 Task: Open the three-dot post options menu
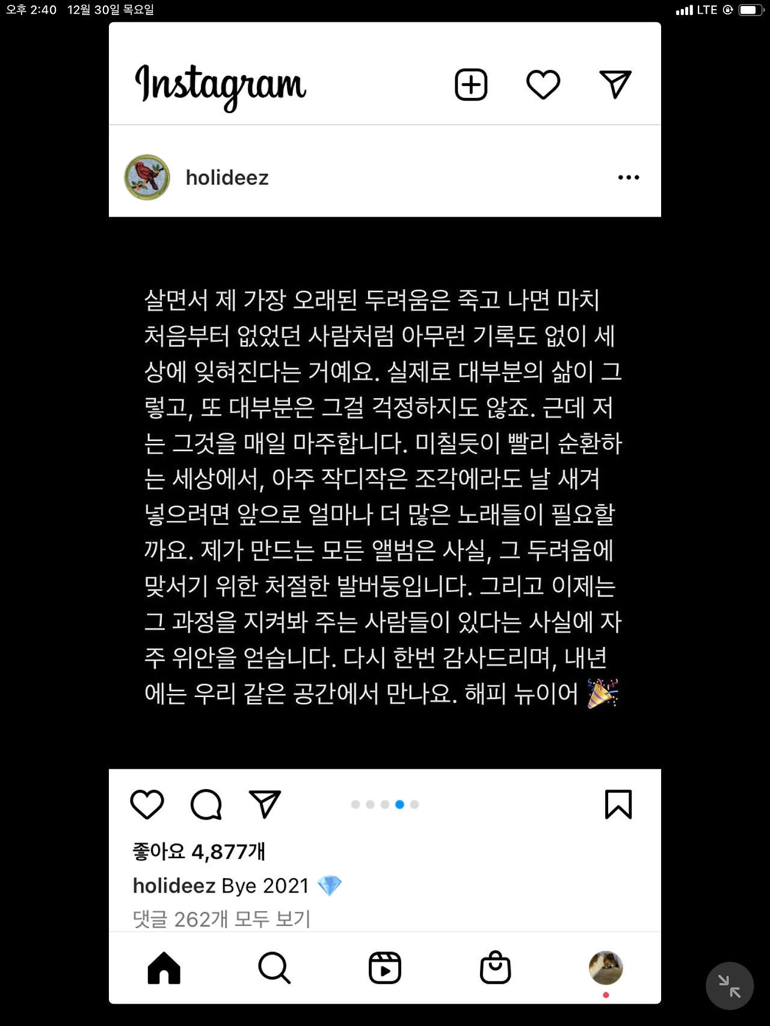(x=629, y=177)
